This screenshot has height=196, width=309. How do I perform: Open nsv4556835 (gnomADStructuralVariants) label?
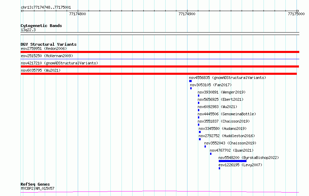[227, 78]
